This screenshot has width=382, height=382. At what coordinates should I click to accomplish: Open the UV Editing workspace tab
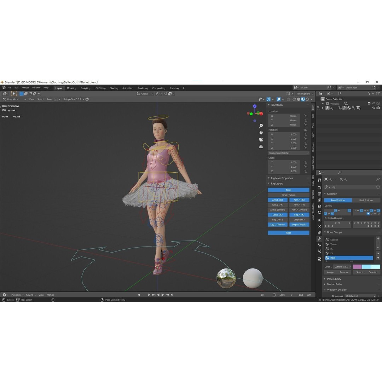pos(100,88)
